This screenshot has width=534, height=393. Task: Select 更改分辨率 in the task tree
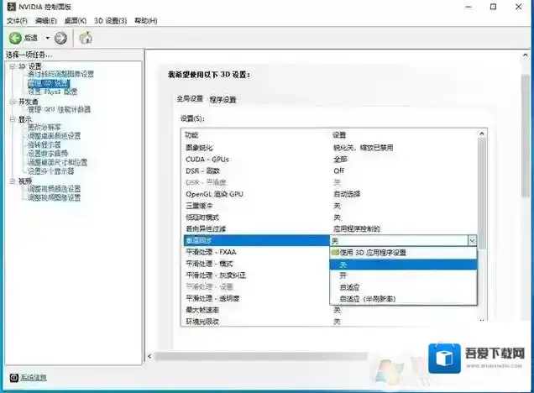click(x=44, y=127)
